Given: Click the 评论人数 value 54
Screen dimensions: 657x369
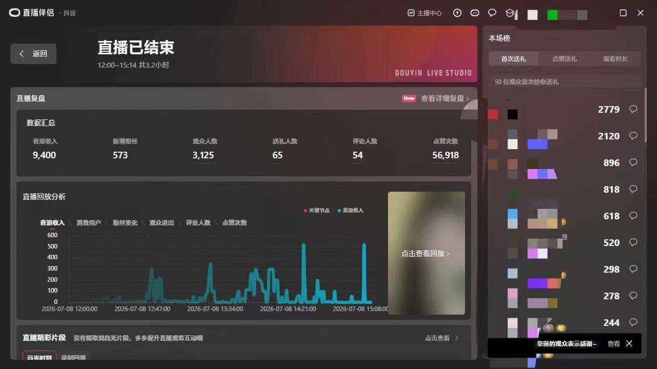Looking at the screenshot, I should [x=358, y=155].
